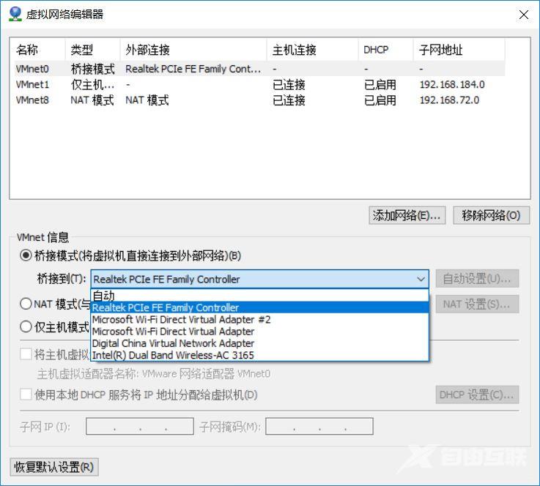Select the host-only mode radio button
The image size is (540, 486).
pyautogui.click(x=26, y=327)
